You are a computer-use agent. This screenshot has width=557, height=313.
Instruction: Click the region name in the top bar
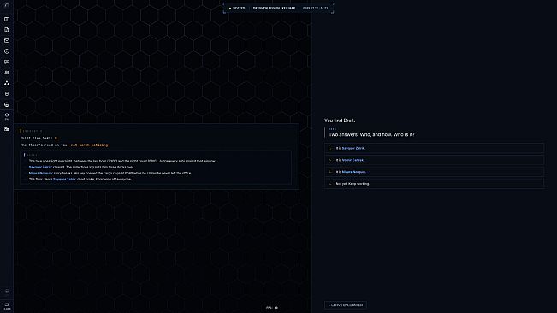(274, 8)
